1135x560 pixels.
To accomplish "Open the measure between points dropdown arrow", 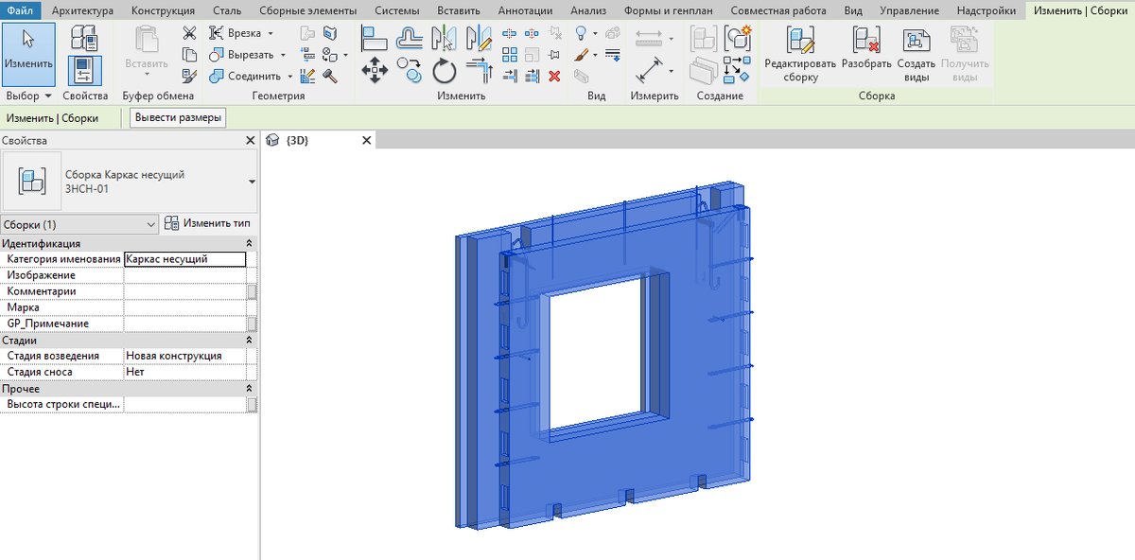I will [x=671, y=39].
